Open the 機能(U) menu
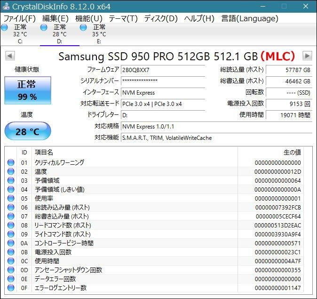 (x=89, y=19)
